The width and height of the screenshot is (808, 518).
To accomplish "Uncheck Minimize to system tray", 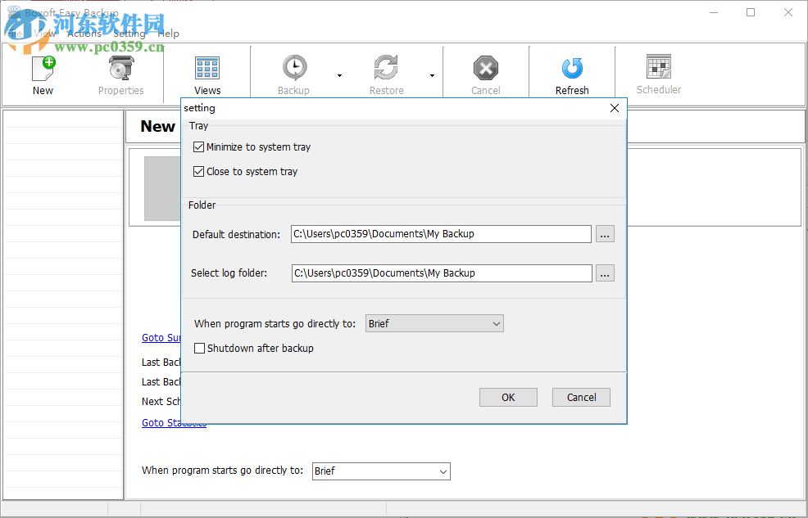I will click(x=198, y=146).
